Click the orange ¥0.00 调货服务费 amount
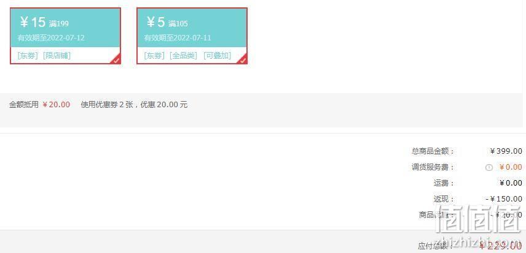Screen dimensions: 526x253 pyautogui.click(x=511, y=167)
